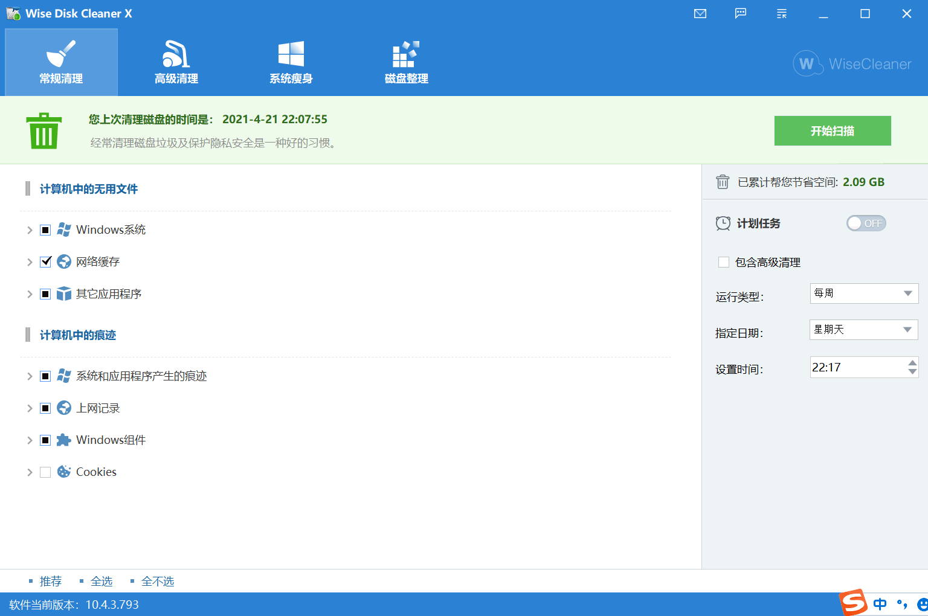Expand the Windows系统 tree item
This screenshot has width=928, height=616.
click(x=29, y=229)
